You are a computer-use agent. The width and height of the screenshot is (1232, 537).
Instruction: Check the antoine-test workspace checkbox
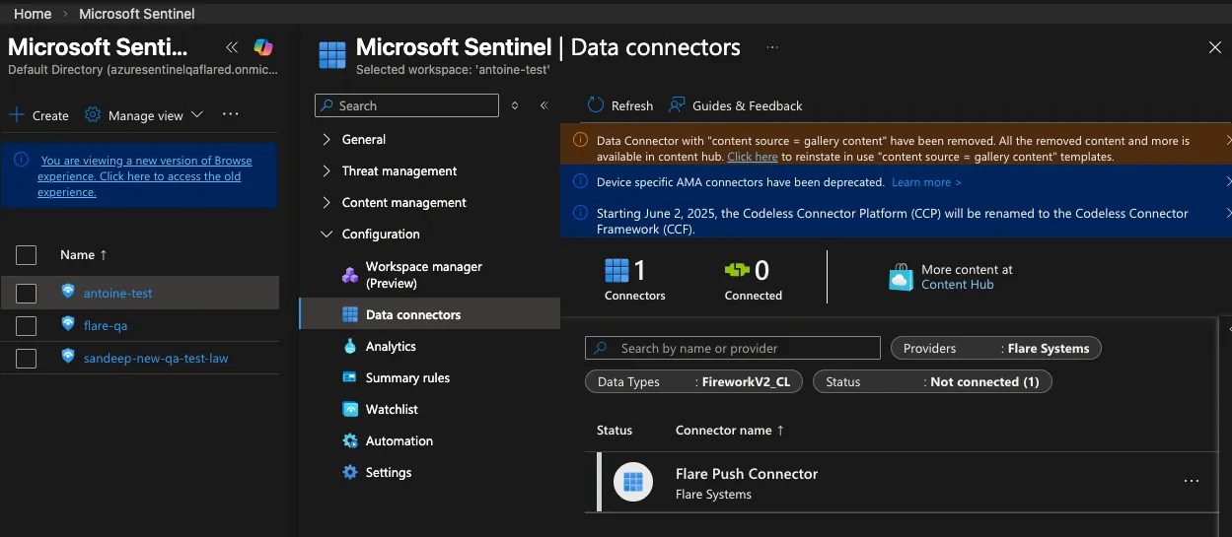(x=27, y=293)
